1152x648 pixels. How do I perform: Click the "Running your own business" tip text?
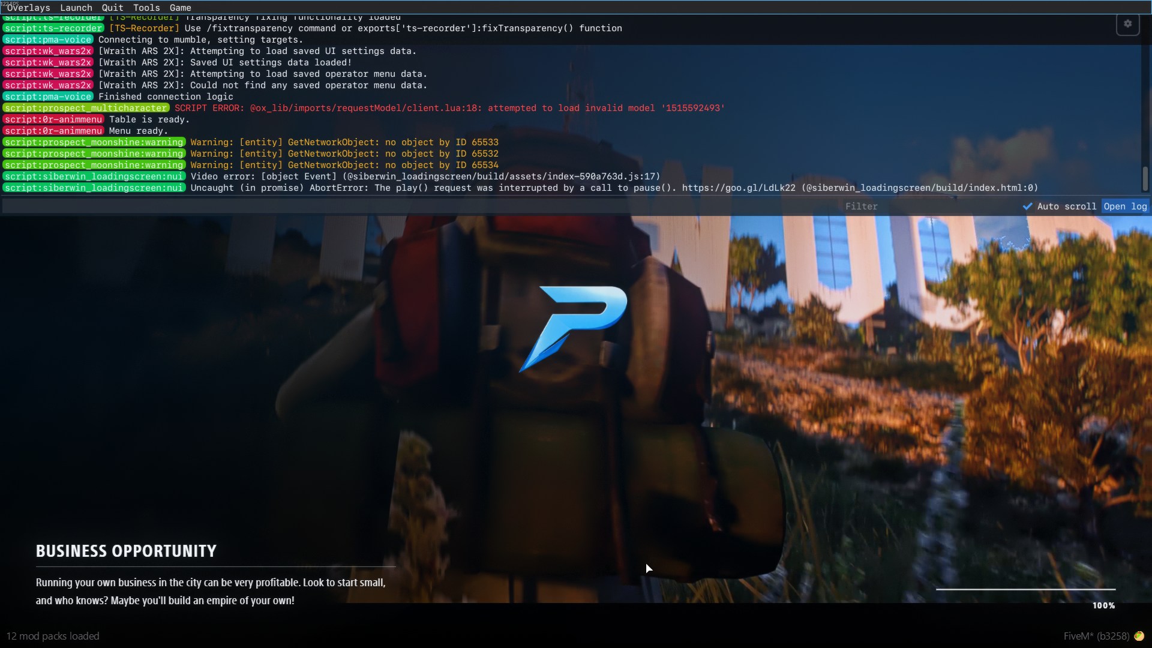click(x=211, y=592)
